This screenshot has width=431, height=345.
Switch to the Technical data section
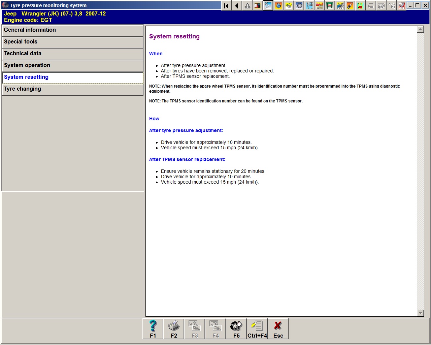pyautogui.click(x=72, y=54)
